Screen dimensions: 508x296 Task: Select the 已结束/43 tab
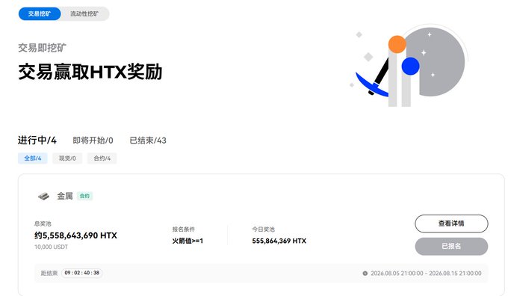coord(148,141)
